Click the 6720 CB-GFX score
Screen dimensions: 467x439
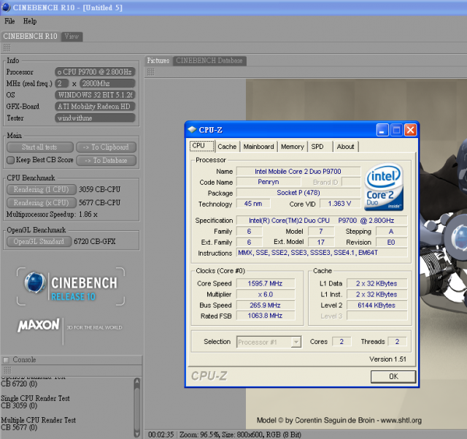(x=95, y=241)
